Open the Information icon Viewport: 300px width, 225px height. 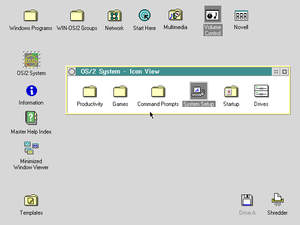[31, 90]
